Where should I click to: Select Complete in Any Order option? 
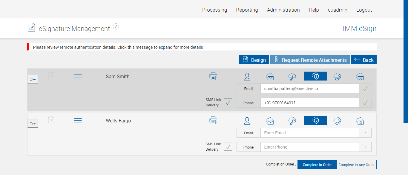click(x=356, y=165)
